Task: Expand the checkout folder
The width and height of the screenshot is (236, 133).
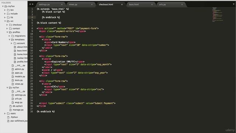Action: pyautogui.click(x=7, y=25)
